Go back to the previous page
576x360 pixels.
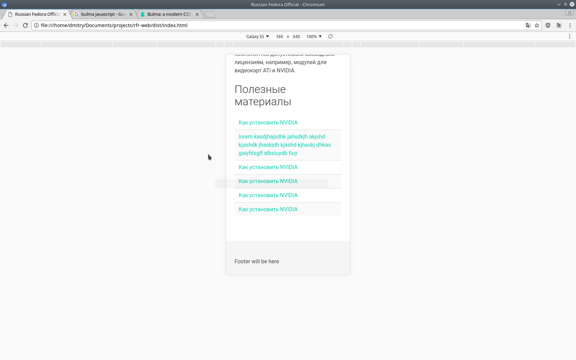6,25
